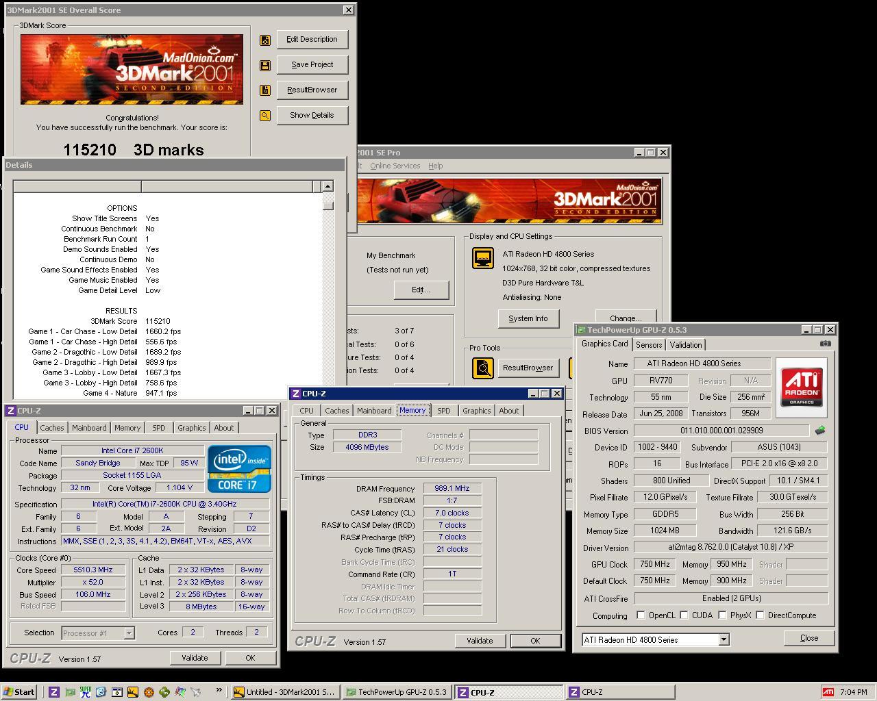Click the window-shaped quick launch icon
Image resolution: width=877 pixels, height=701 pixels.
point(117,692)
